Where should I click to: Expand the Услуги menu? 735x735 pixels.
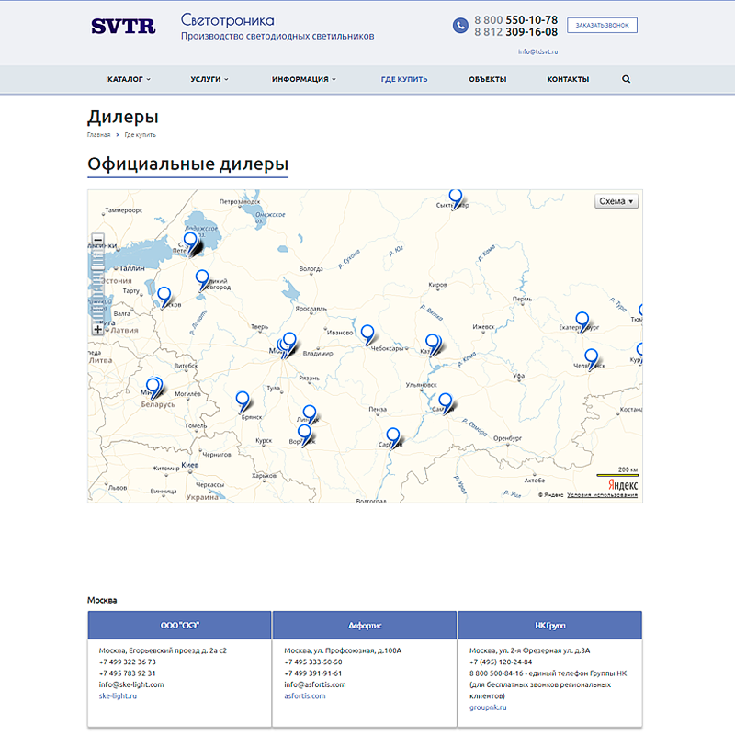coord(209,79)
